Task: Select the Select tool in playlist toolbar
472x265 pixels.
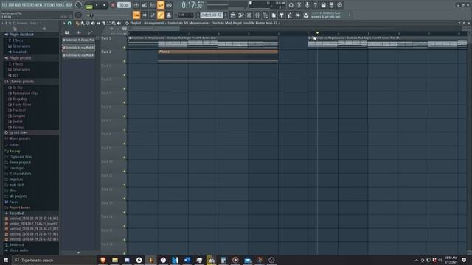Action: point(108,23)
